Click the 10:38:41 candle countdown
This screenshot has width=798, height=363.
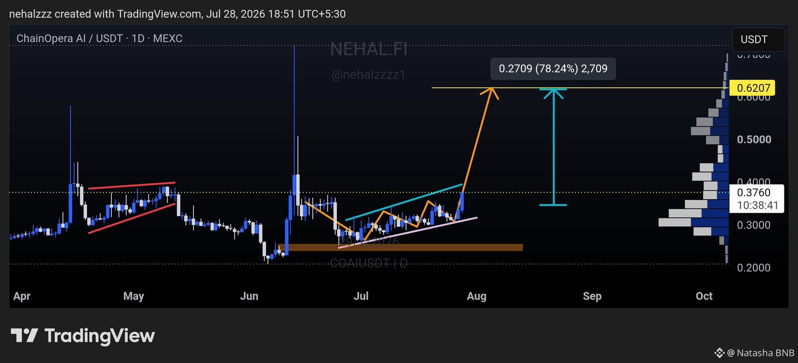pyautogui.click(x=757, y=205)
